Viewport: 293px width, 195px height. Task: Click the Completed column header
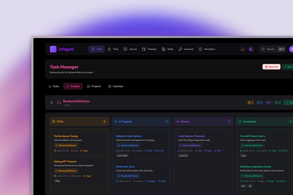click(x=264, y=122)
